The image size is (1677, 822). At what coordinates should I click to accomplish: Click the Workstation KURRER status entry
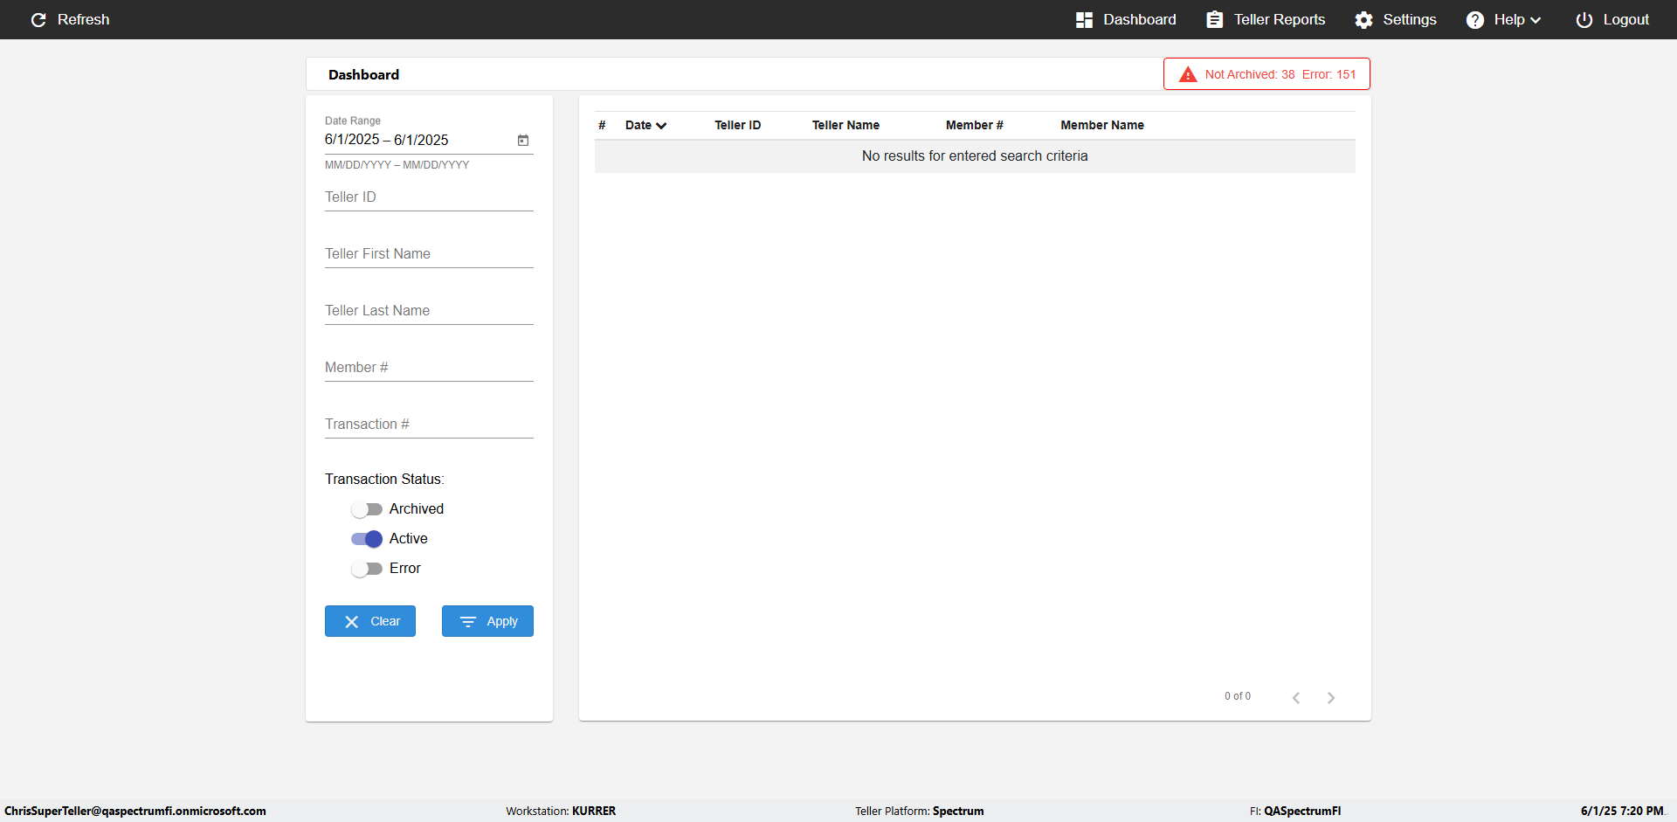[561, 811]
